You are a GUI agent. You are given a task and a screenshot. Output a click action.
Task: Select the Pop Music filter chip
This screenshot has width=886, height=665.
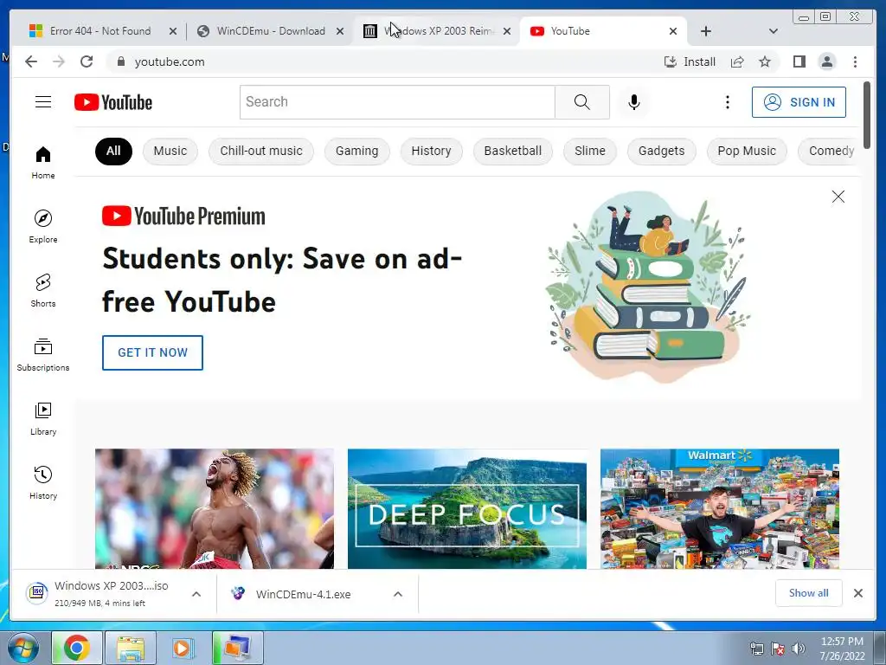(x=747, y=151)
